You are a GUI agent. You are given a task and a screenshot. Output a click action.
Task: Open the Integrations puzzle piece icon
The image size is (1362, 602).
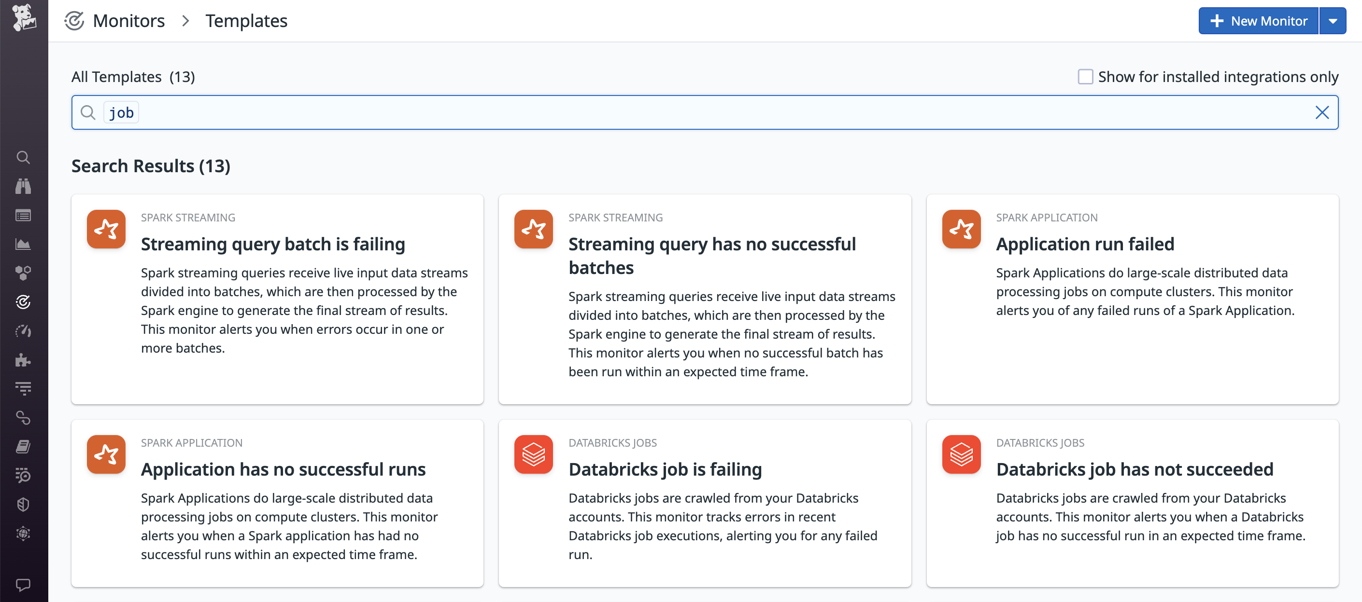[23, 361]
